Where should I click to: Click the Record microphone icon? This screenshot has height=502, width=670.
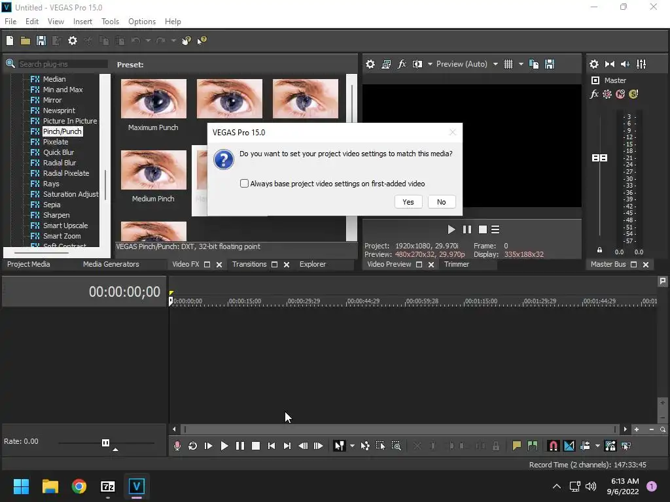coord(177,446)
